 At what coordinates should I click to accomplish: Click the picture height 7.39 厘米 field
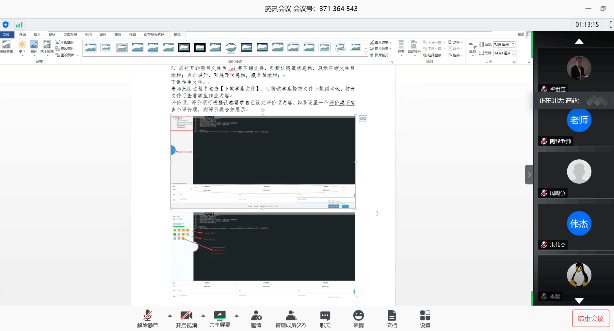(x=502, y=45)
